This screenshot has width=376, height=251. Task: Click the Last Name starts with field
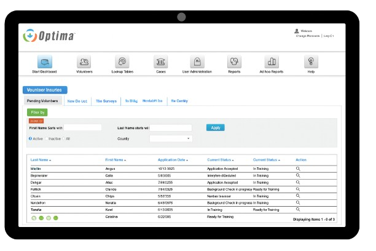171,128
